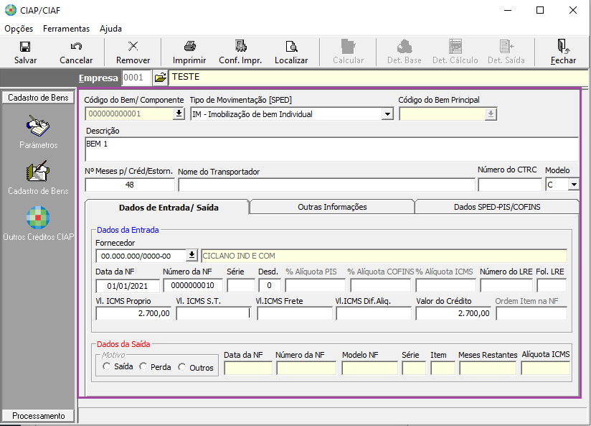Image resolution: width=591 pixels, height=426 pixels.
Task: Open Cadastro de Bens sidebar icon
Action: click(x=38, y=172)
